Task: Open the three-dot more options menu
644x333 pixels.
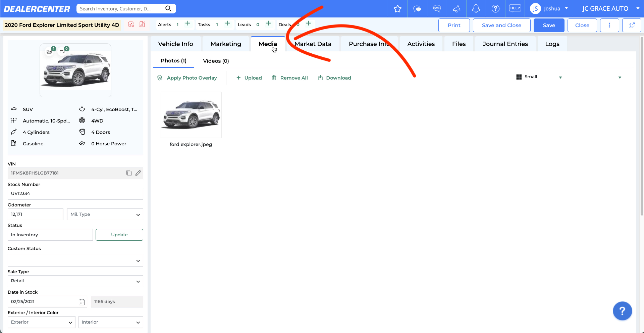Action: pos(609,25)
